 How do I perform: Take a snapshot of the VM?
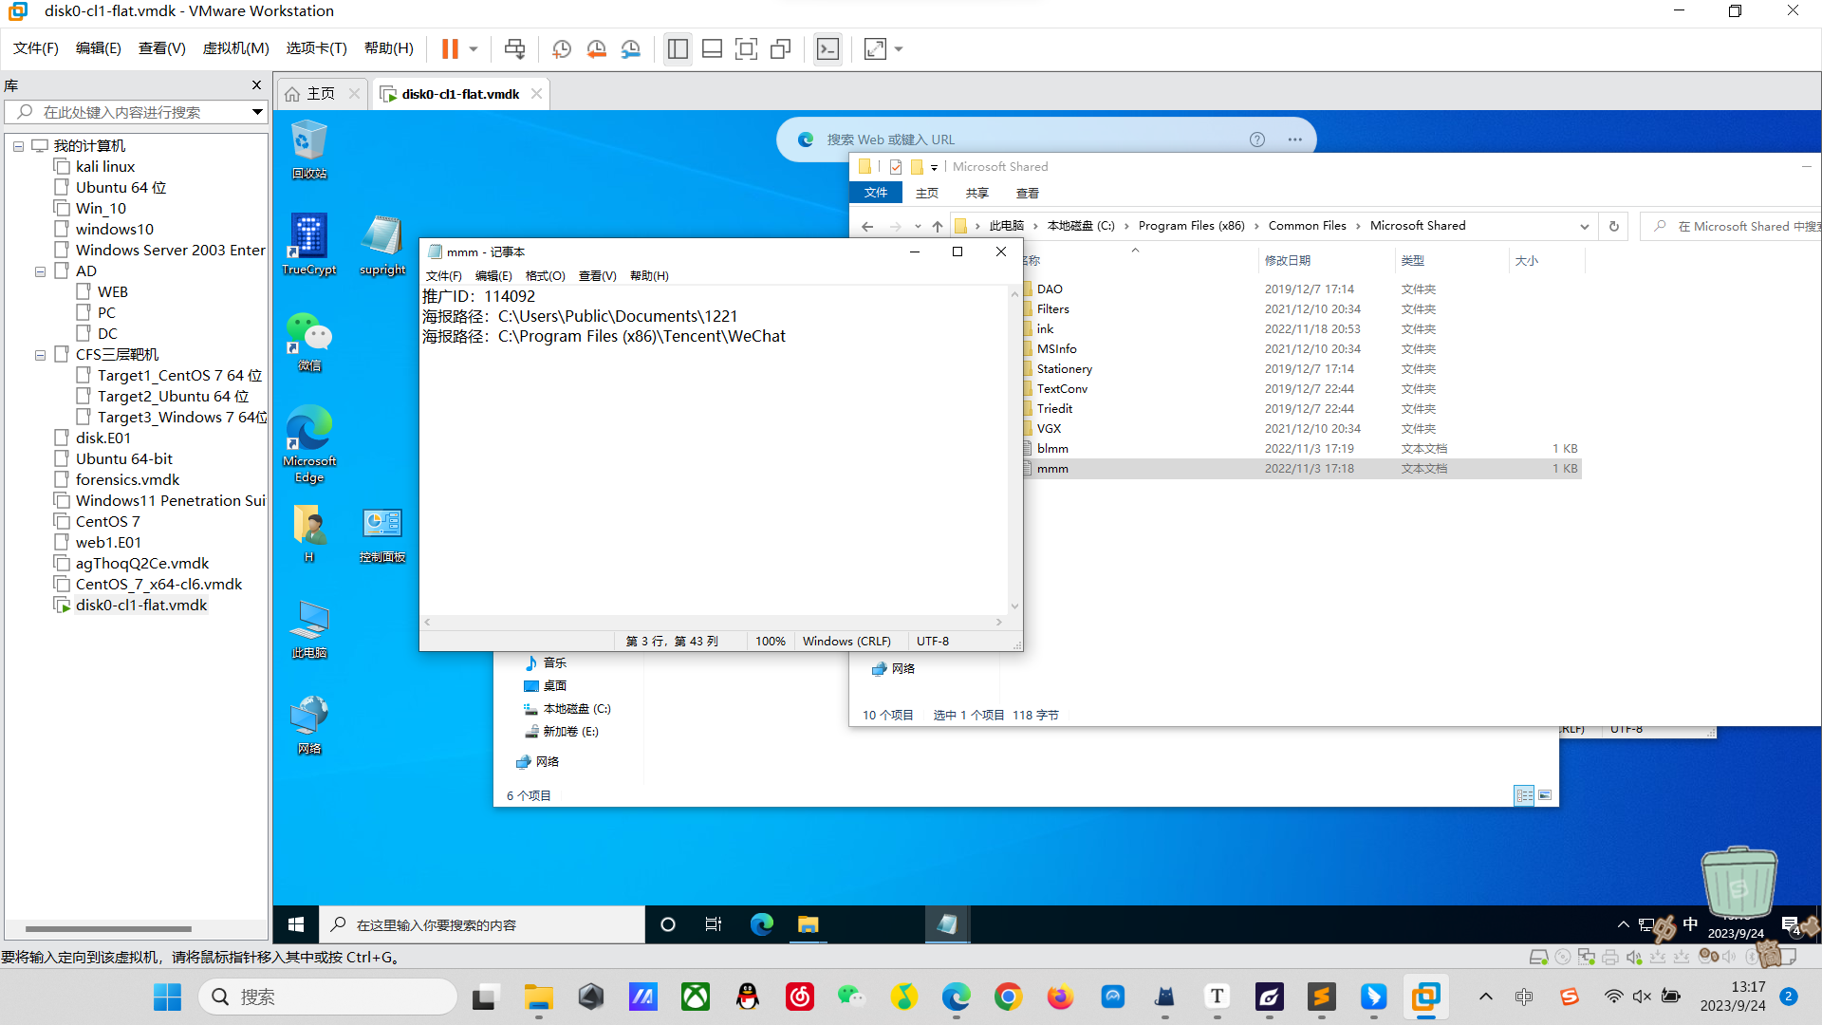click(562, 48)
